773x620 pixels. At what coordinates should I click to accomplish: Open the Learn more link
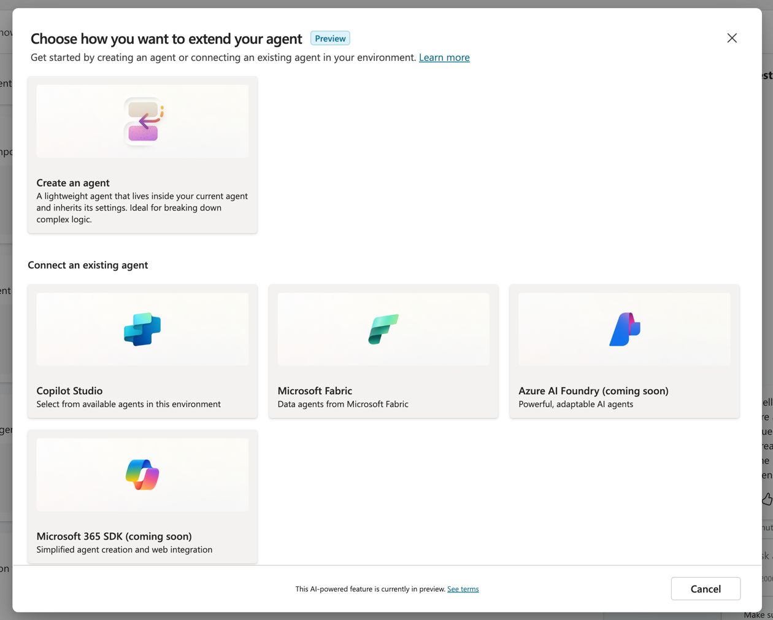444,57
